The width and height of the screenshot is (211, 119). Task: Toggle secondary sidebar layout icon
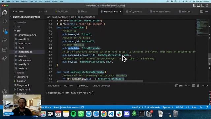point(203,5)
